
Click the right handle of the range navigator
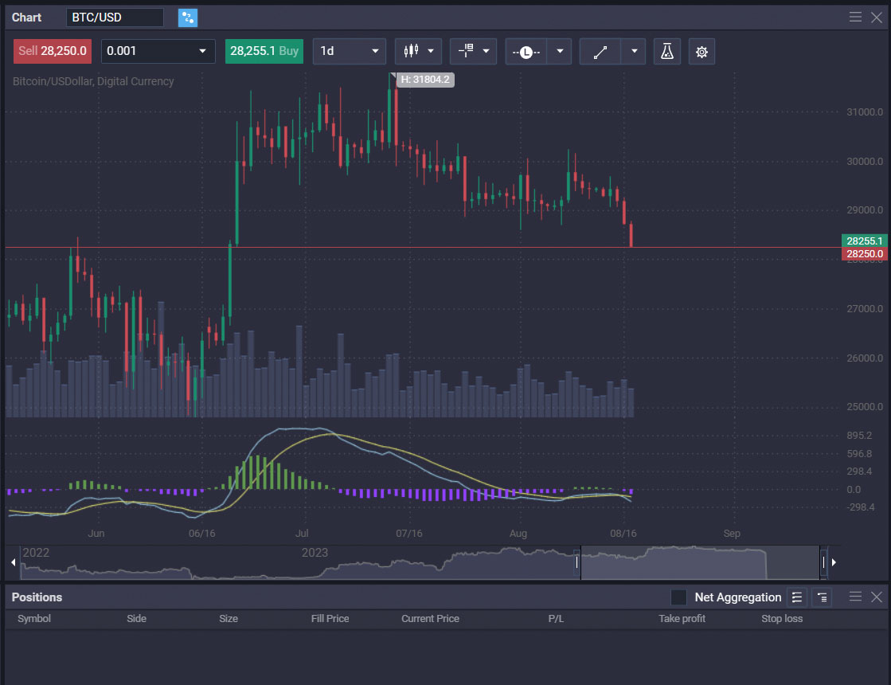823,562
